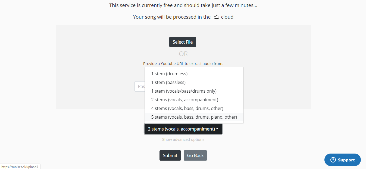Select 4 stems (vocals, bass, drums, other)
The image size is (366, 169).
pyautogui.click(x=187, y=108)
